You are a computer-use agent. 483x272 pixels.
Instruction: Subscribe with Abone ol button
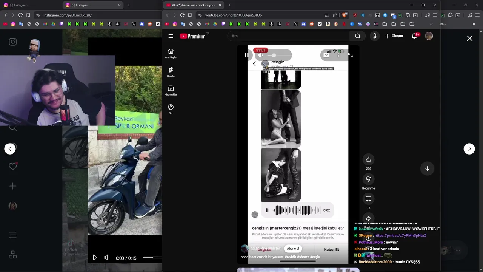click(293, 249)
